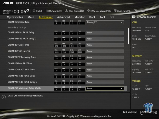
Task: Launch EZ Tuning Wizard(F11)
Action: click(x=99, y=11)
